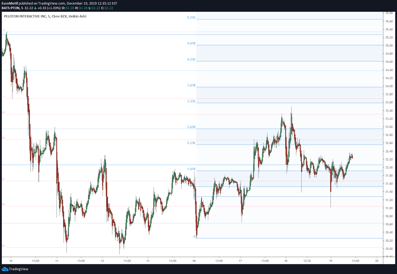The image size is (397, 274).
Task: Click date 11 on the time axis
Action: click(57, 261)
